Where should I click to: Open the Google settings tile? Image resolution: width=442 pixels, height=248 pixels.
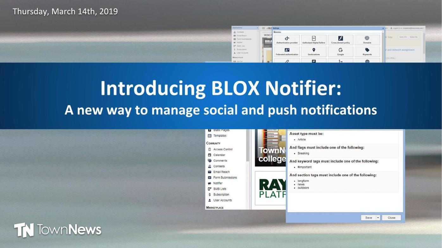(x=340, y=51)
